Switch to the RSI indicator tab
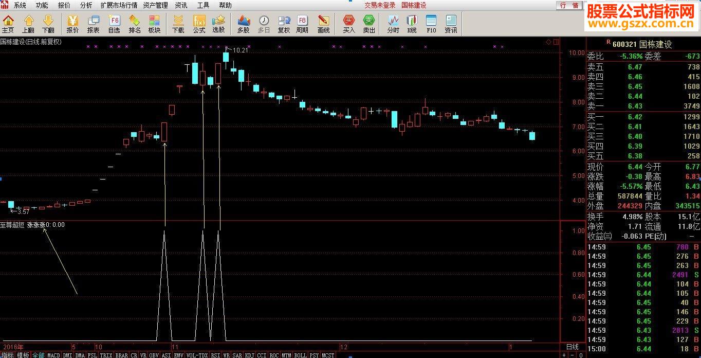The image size is (701, 358). (215, 355)
